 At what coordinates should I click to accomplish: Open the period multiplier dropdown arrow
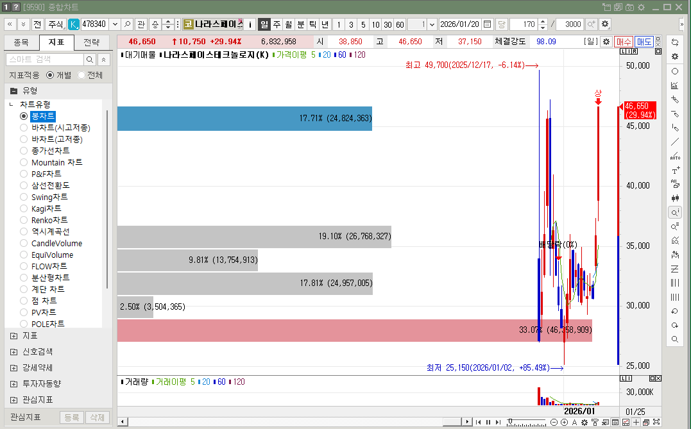coord(432,24)
